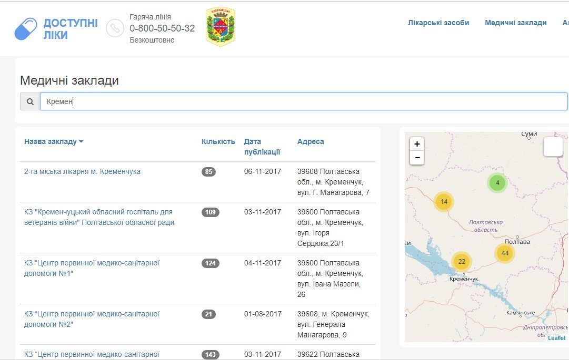
Task: Open the Медичні заклади menu item
Action: (515, 23)
